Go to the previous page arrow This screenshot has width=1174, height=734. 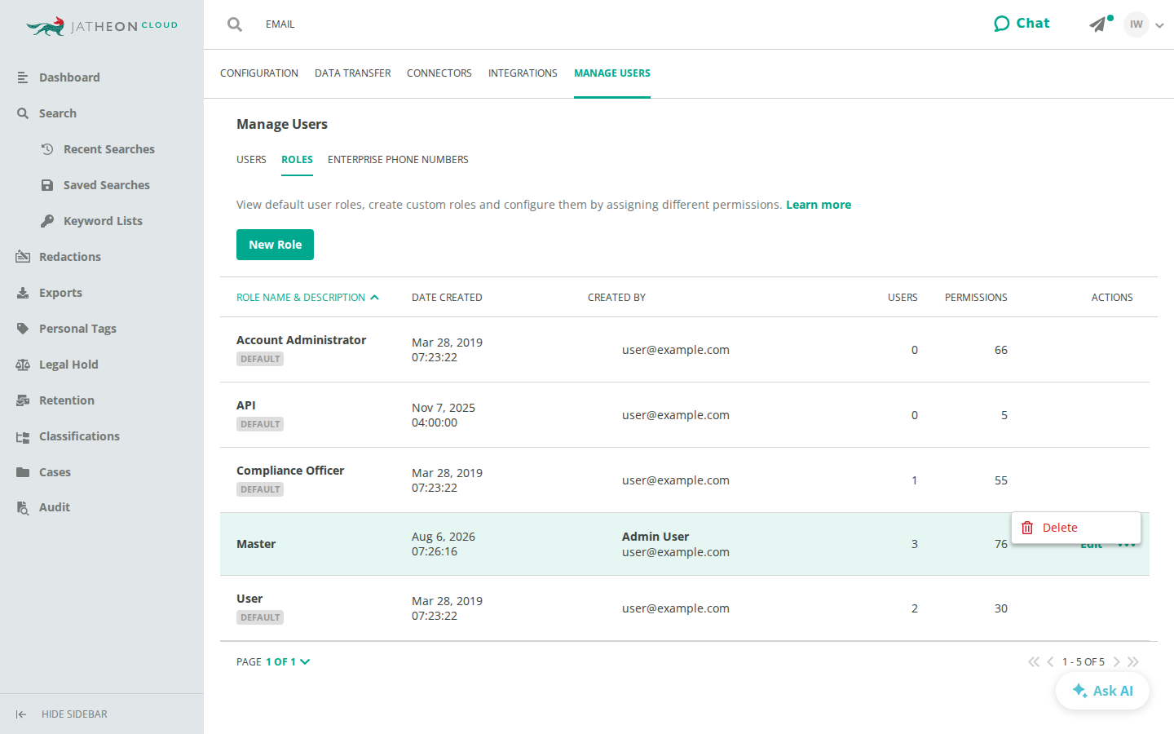(1050, 662)
